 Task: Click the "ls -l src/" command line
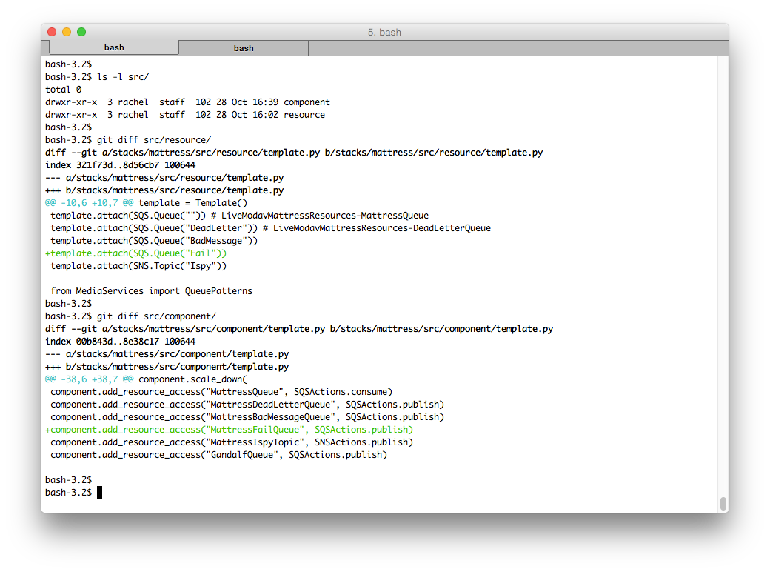pos(97,77)
